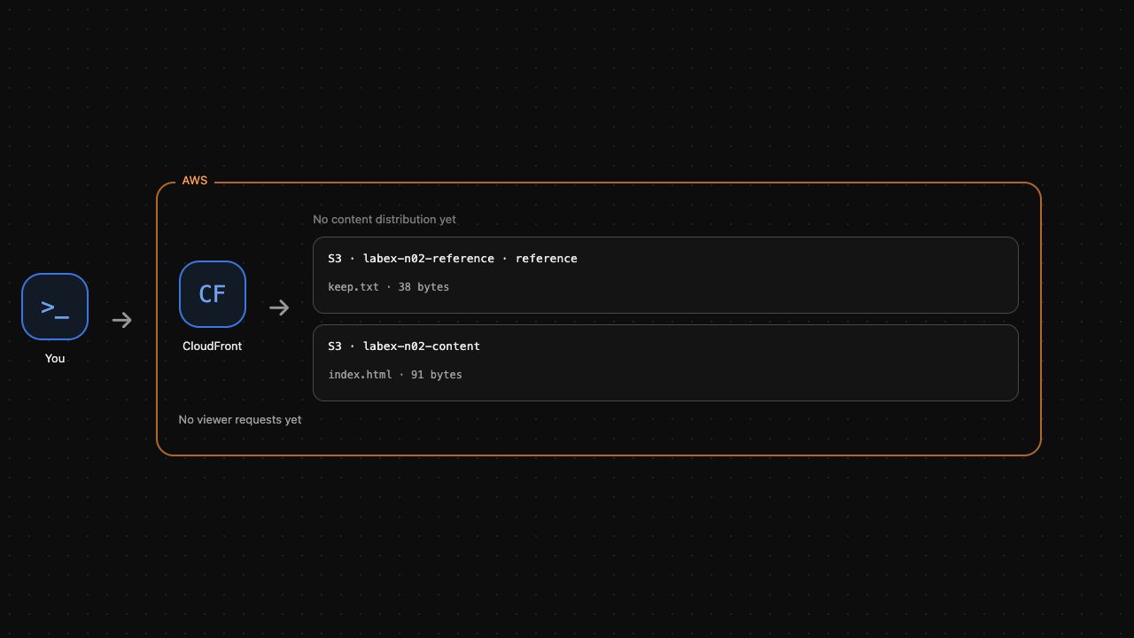Viewport: 1134px width, 638px height.
Task: Click the You label under the terminal
Action: (x=55, y=358)
